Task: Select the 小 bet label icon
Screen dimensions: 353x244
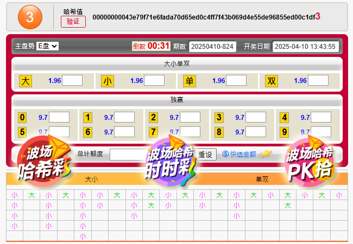Action: click(108, 81)
